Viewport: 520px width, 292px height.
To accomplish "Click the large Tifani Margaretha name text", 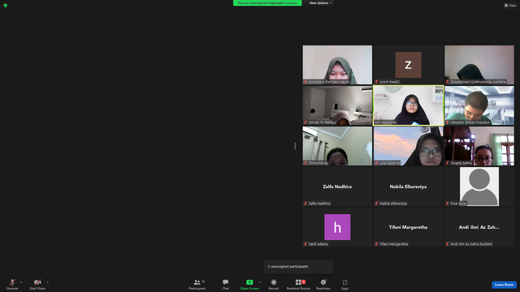I will 408,227.
